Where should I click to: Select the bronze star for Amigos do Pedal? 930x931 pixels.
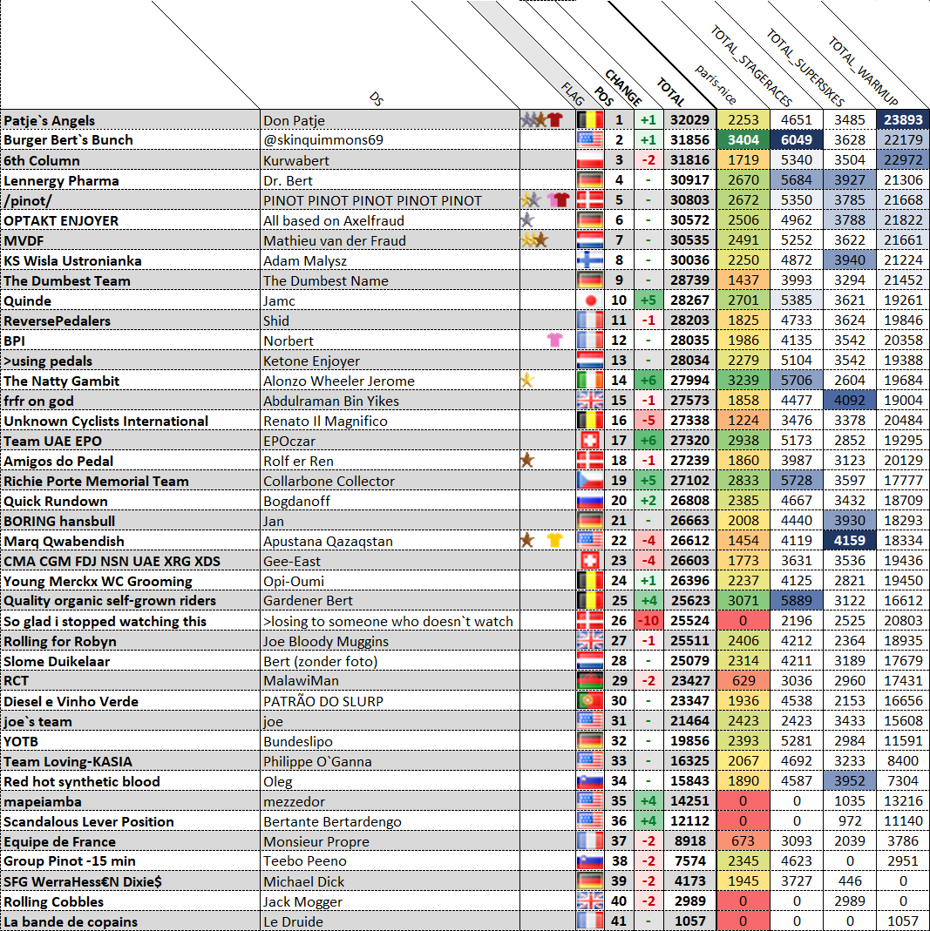[526, 461]
